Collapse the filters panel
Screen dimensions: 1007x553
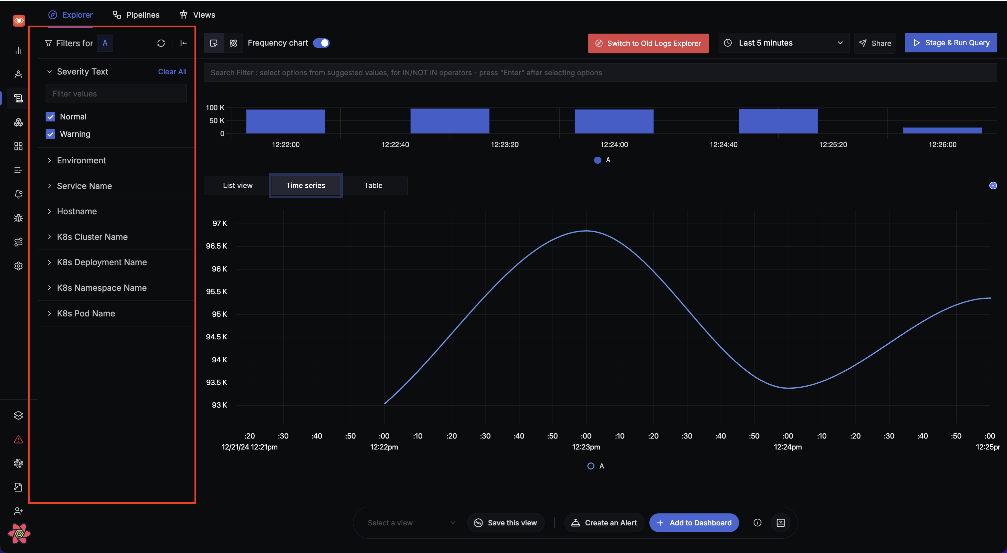click(x=183, y=43)
